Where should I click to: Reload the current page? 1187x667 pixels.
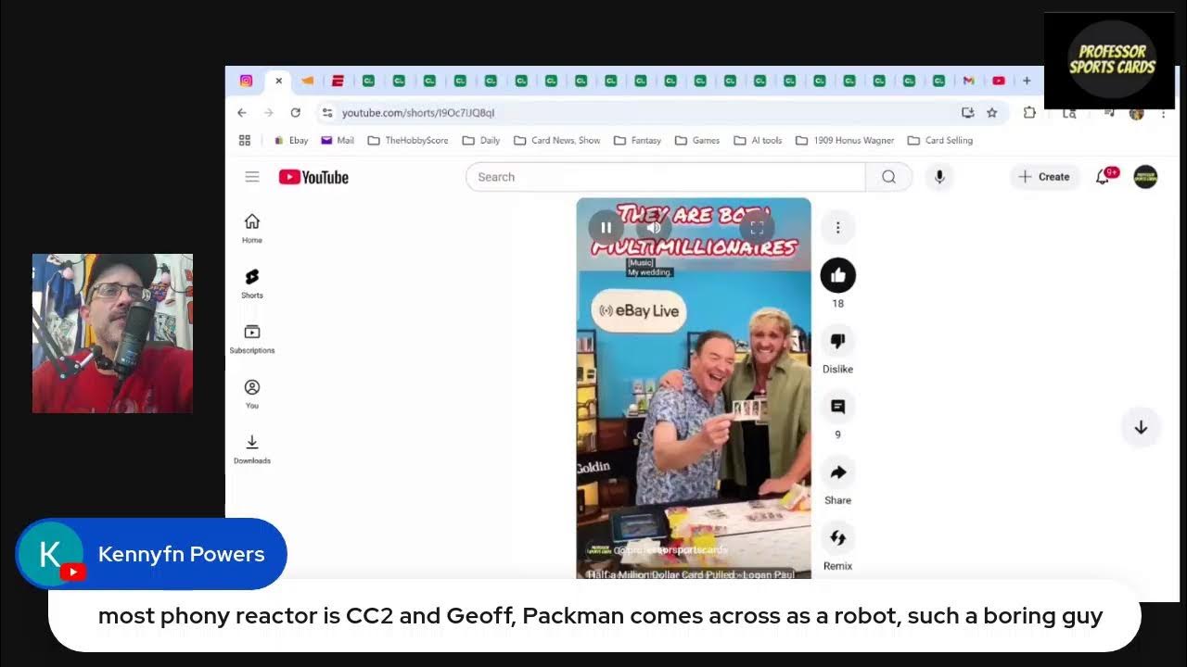coord(295,112)
